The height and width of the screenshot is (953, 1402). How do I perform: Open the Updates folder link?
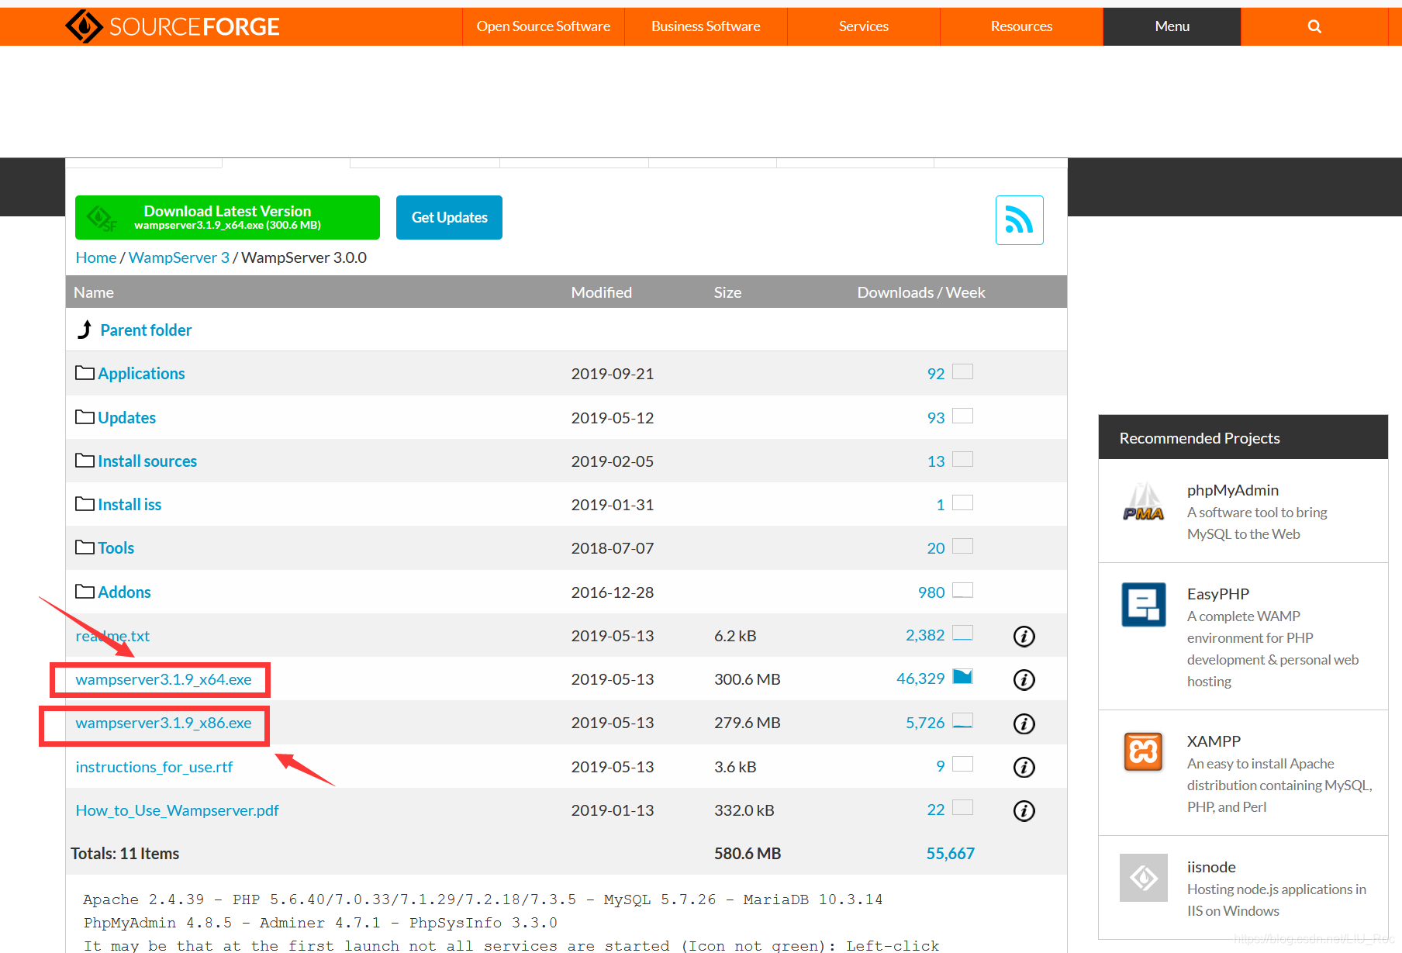tap(126, 418)
